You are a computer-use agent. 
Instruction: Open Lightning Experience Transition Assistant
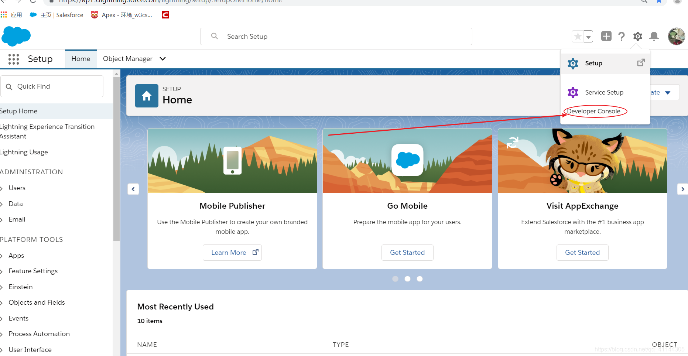click(47, 131)
